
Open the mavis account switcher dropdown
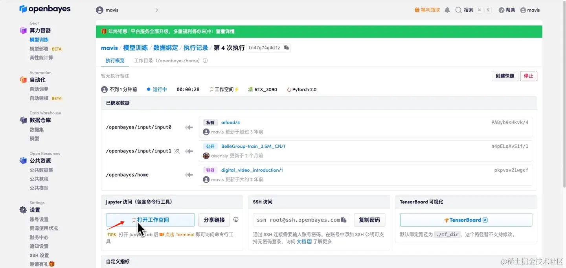pos(127,10)
